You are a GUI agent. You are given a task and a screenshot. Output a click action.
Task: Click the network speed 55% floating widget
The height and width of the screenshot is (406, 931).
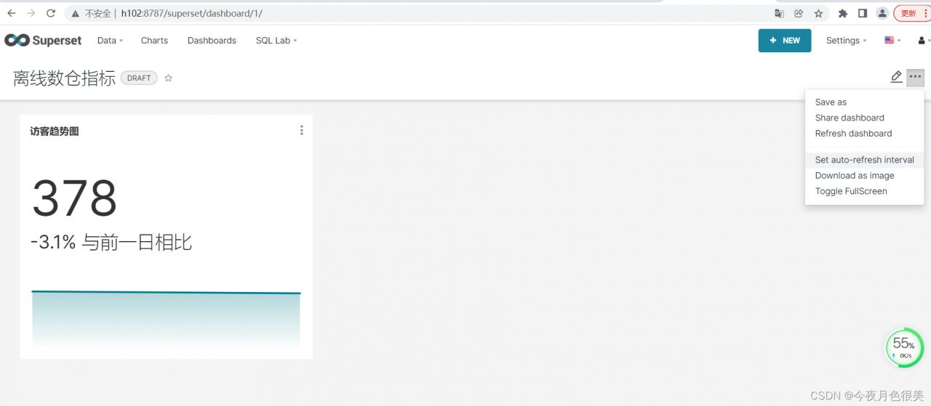tap(903, 347)
